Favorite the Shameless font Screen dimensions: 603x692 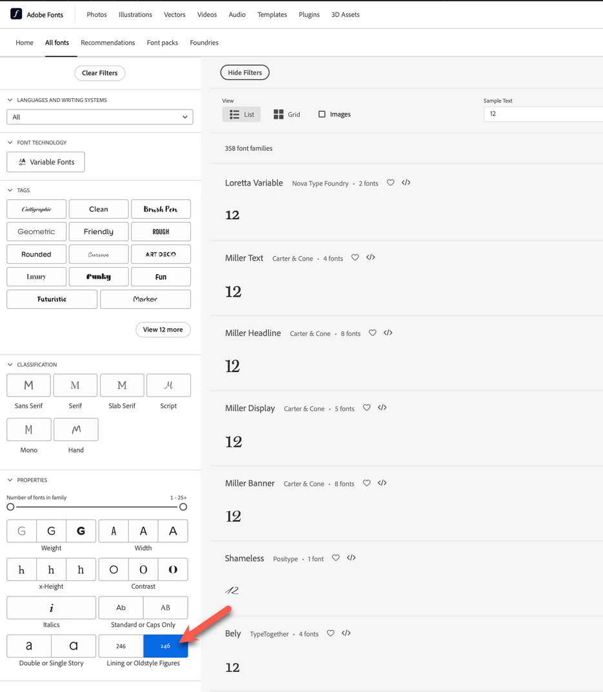coord(335,558)
